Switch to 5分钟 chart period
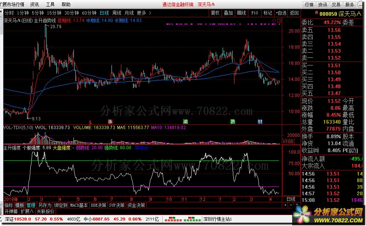The width and height of the screenshot is (366, 226). pos(38,13)
